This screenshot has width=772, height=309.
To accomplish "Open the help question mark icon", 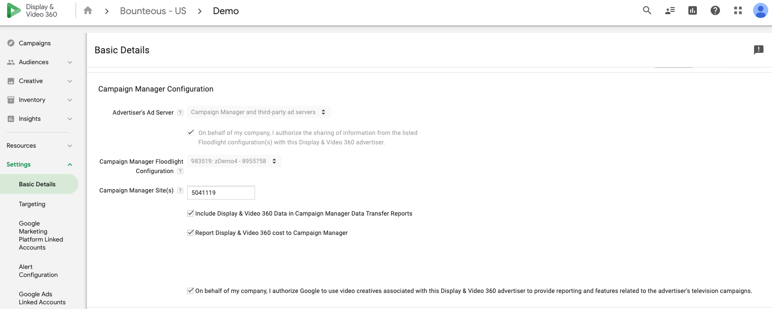I will tap(715, 10).
